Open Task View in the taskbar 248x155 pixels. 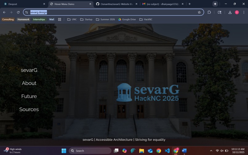[x=116, y=151]
